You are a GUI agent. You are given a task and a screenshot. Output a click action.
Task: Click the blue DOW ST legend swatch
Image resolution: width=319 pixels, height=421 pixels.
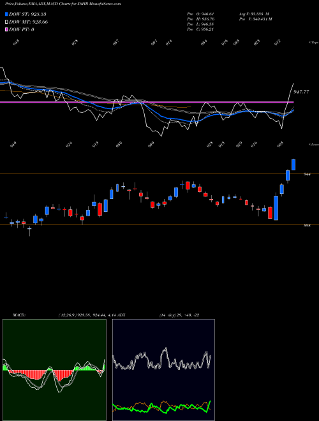(6, 14)
